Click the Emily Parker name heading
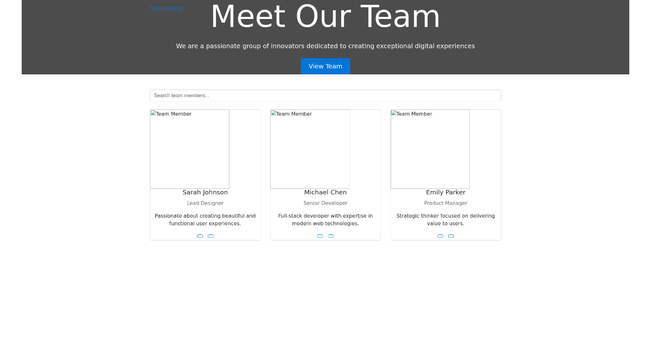Image resolution: width=651 pixels, height=342 pixels. [445, 192]
